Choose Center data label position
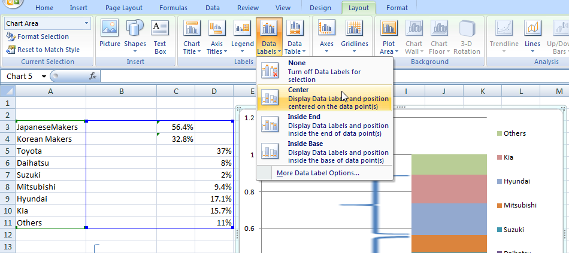Screen dimensions: 569x253 tap(324, 98)
